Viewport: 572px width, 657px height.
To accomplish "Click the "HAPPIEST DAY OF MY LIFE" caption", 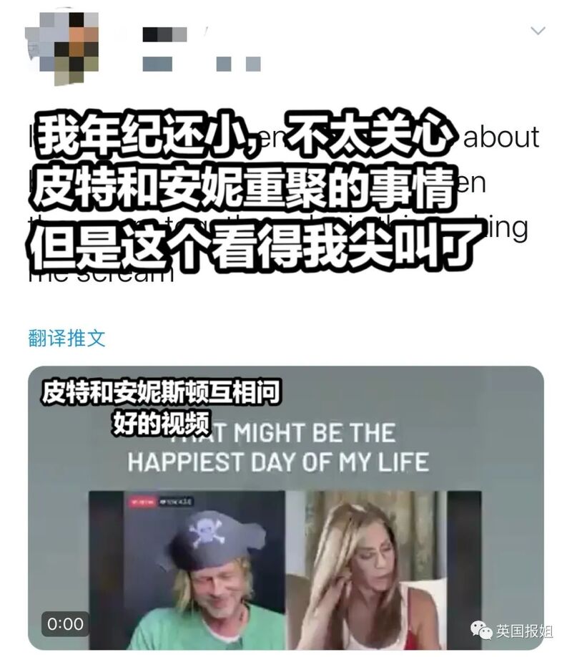I will click(278, 462).
